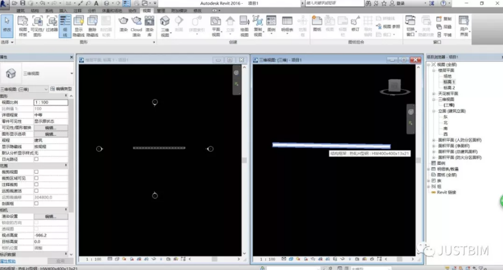Viewport: 503px width, 270px height.
Task: Open the 插入 (Insert) ribbon tab
Action: click(x=63, y=10)
